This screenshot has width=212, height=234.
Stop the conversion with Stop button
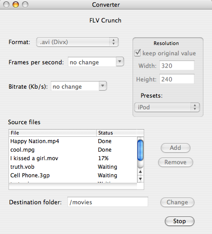180,221
